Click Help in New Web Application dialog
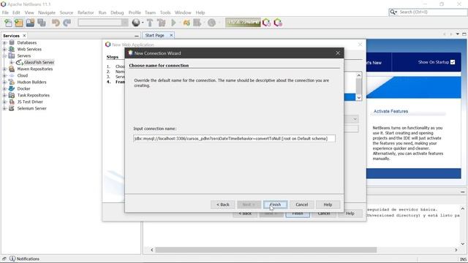The image size is (468, 263). pos(350,213)
